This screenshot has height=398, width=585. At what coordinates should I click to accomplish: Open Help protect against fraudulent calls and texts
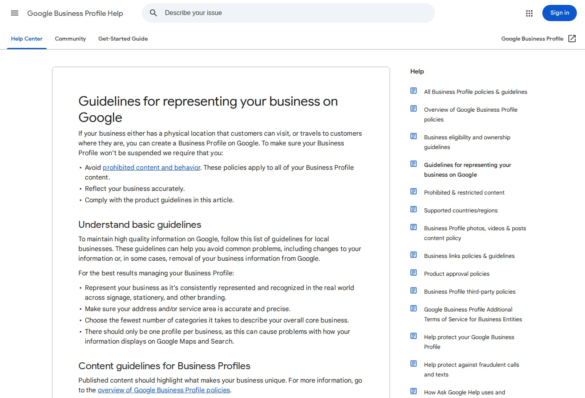click(472, 370)
